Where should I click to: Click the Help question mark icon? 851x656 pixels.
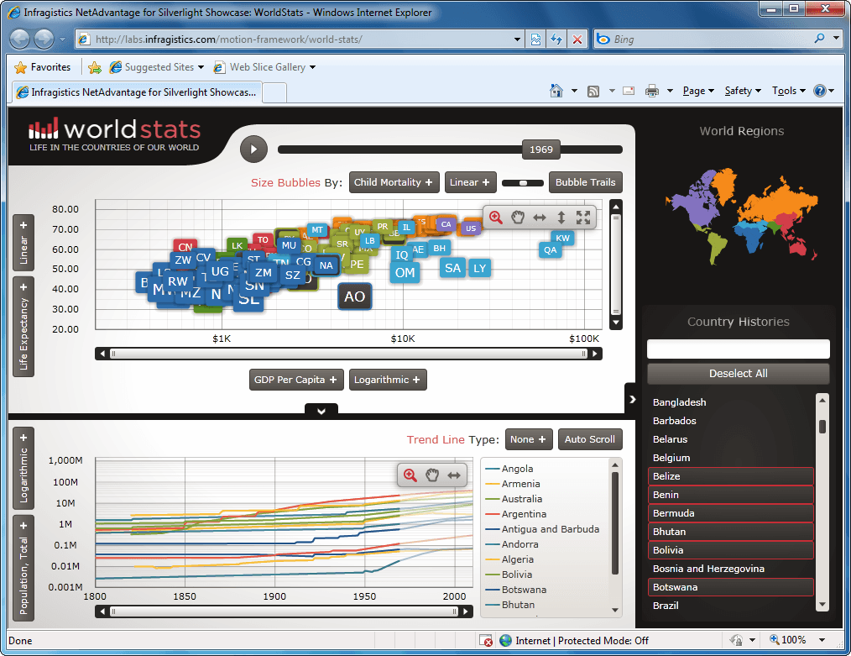coord(819,91)
